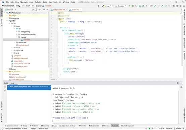Image resolution: width=186 pixels, height=130 pixels.
Task: Open the Build menu
Action: pos(45,2)
